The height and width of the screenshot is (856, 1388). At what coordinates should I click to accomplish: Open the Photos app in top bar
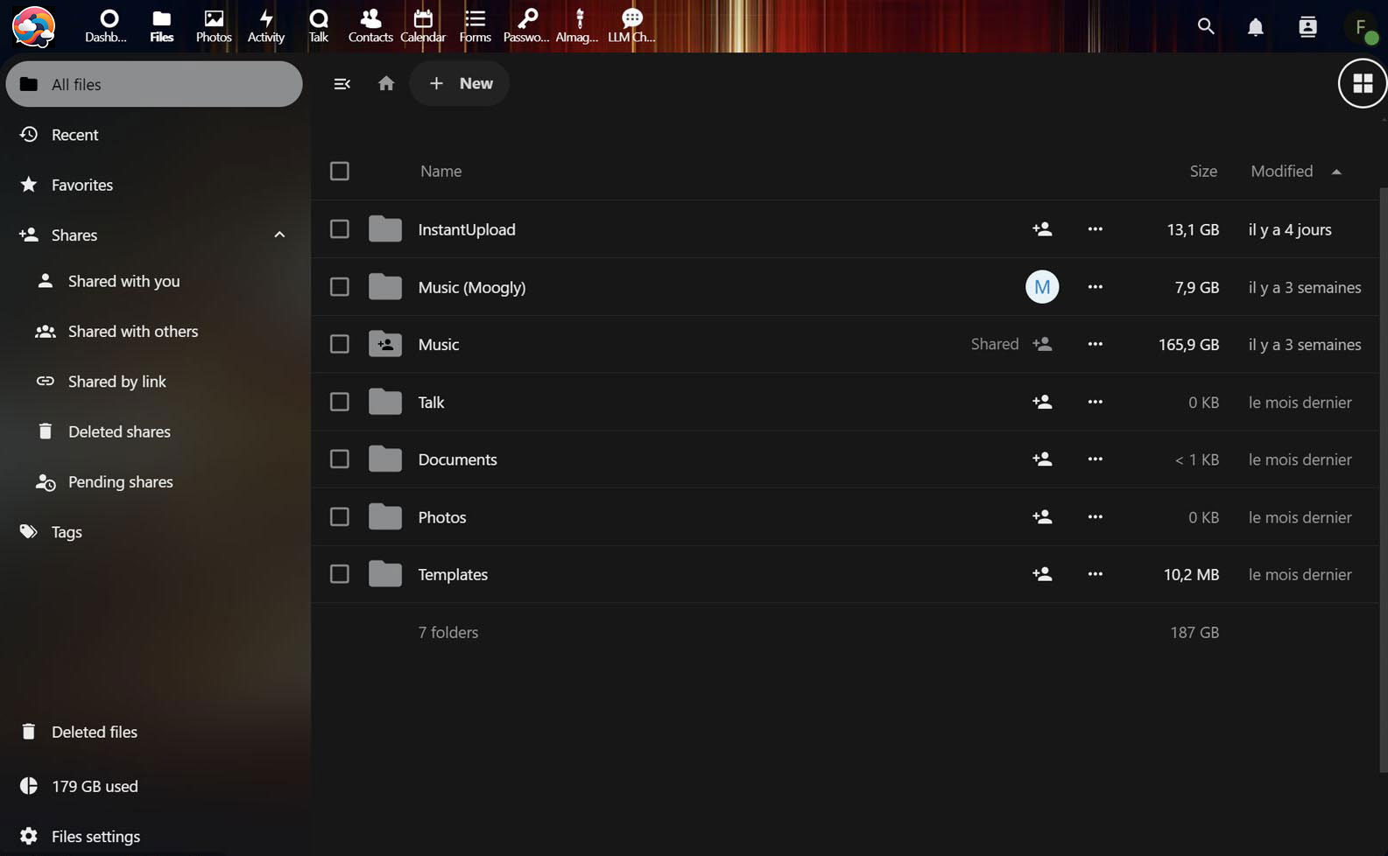click(214, 26)
